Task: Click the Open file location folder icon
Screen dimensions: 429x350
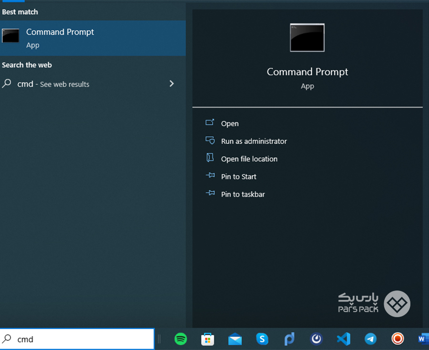Action: click(210, 158)
